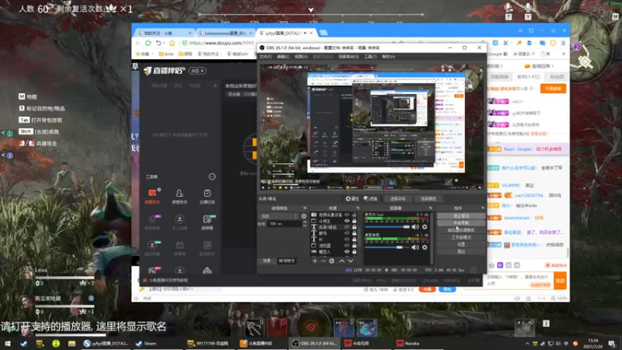
Task: Click 桌面音频 volume slider
Action: 386,247
